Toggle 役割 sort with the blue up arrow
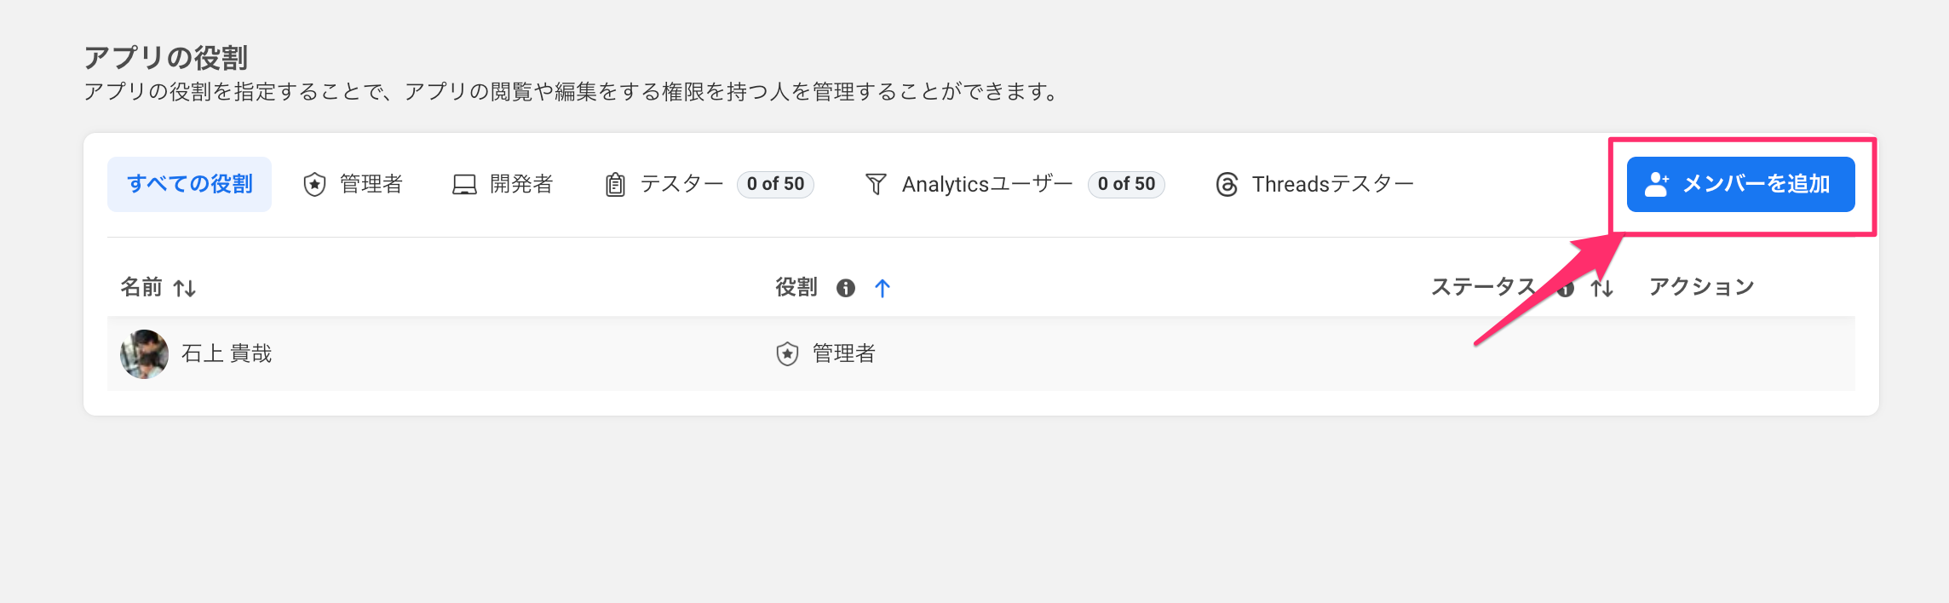The height and width of the screenshot is (603, 1949). [883, 288]
